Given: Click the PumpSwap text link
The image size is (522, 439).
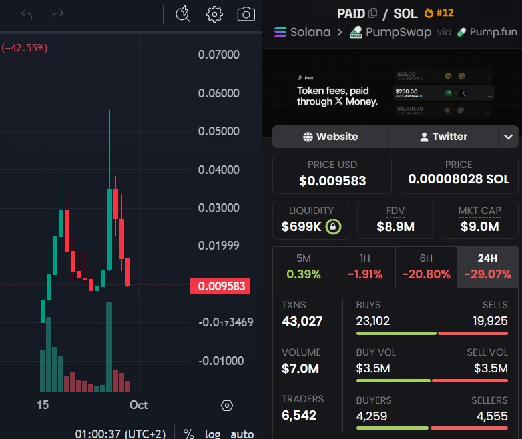Looking at the screenshot, I should click(x=398, y=32).
